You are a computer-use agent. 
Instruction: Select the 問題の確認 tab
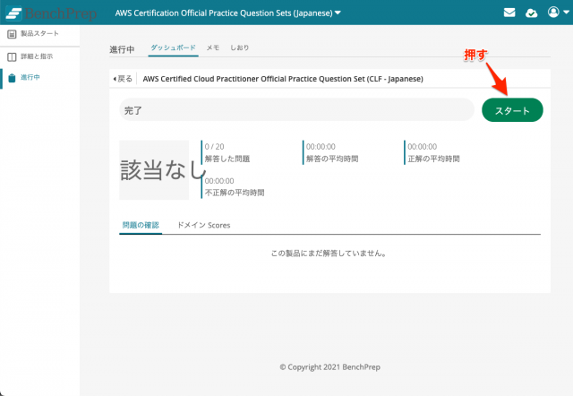(141, 225)
